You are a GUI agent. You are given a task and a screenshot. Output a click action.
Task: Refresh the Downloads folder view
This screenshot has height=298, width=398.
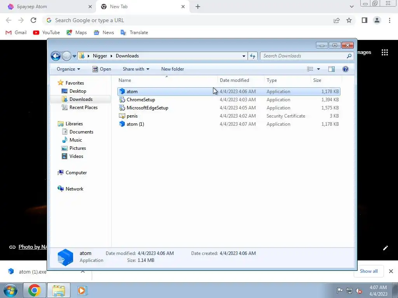point(253,56)
